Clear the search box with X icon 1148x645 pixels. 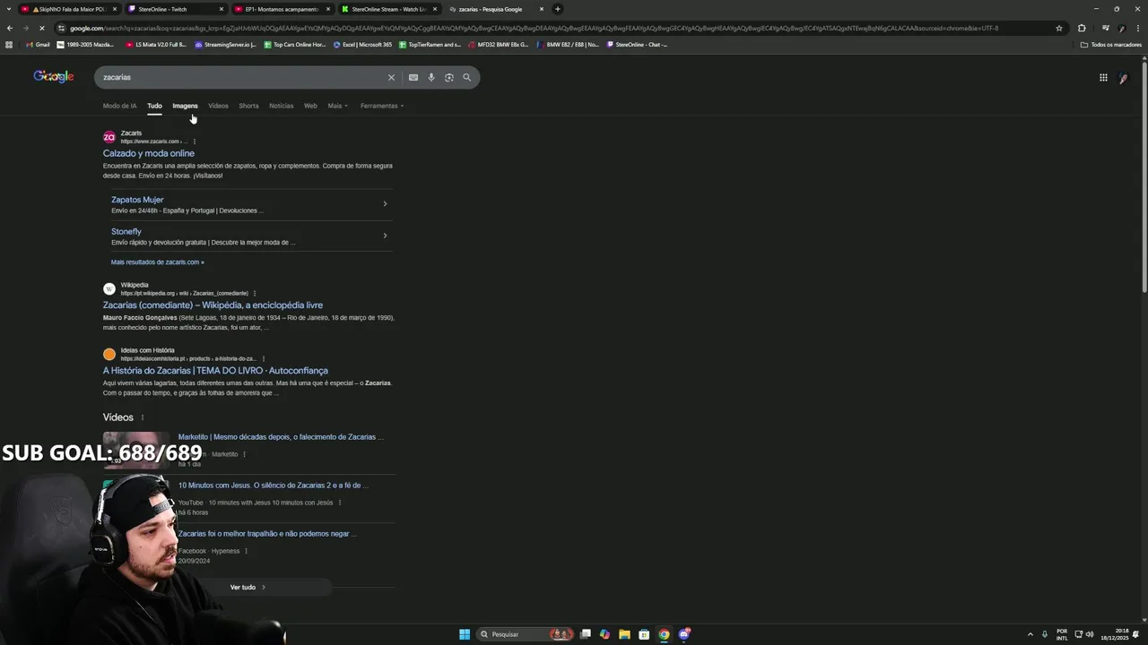(x=391, y=77)
